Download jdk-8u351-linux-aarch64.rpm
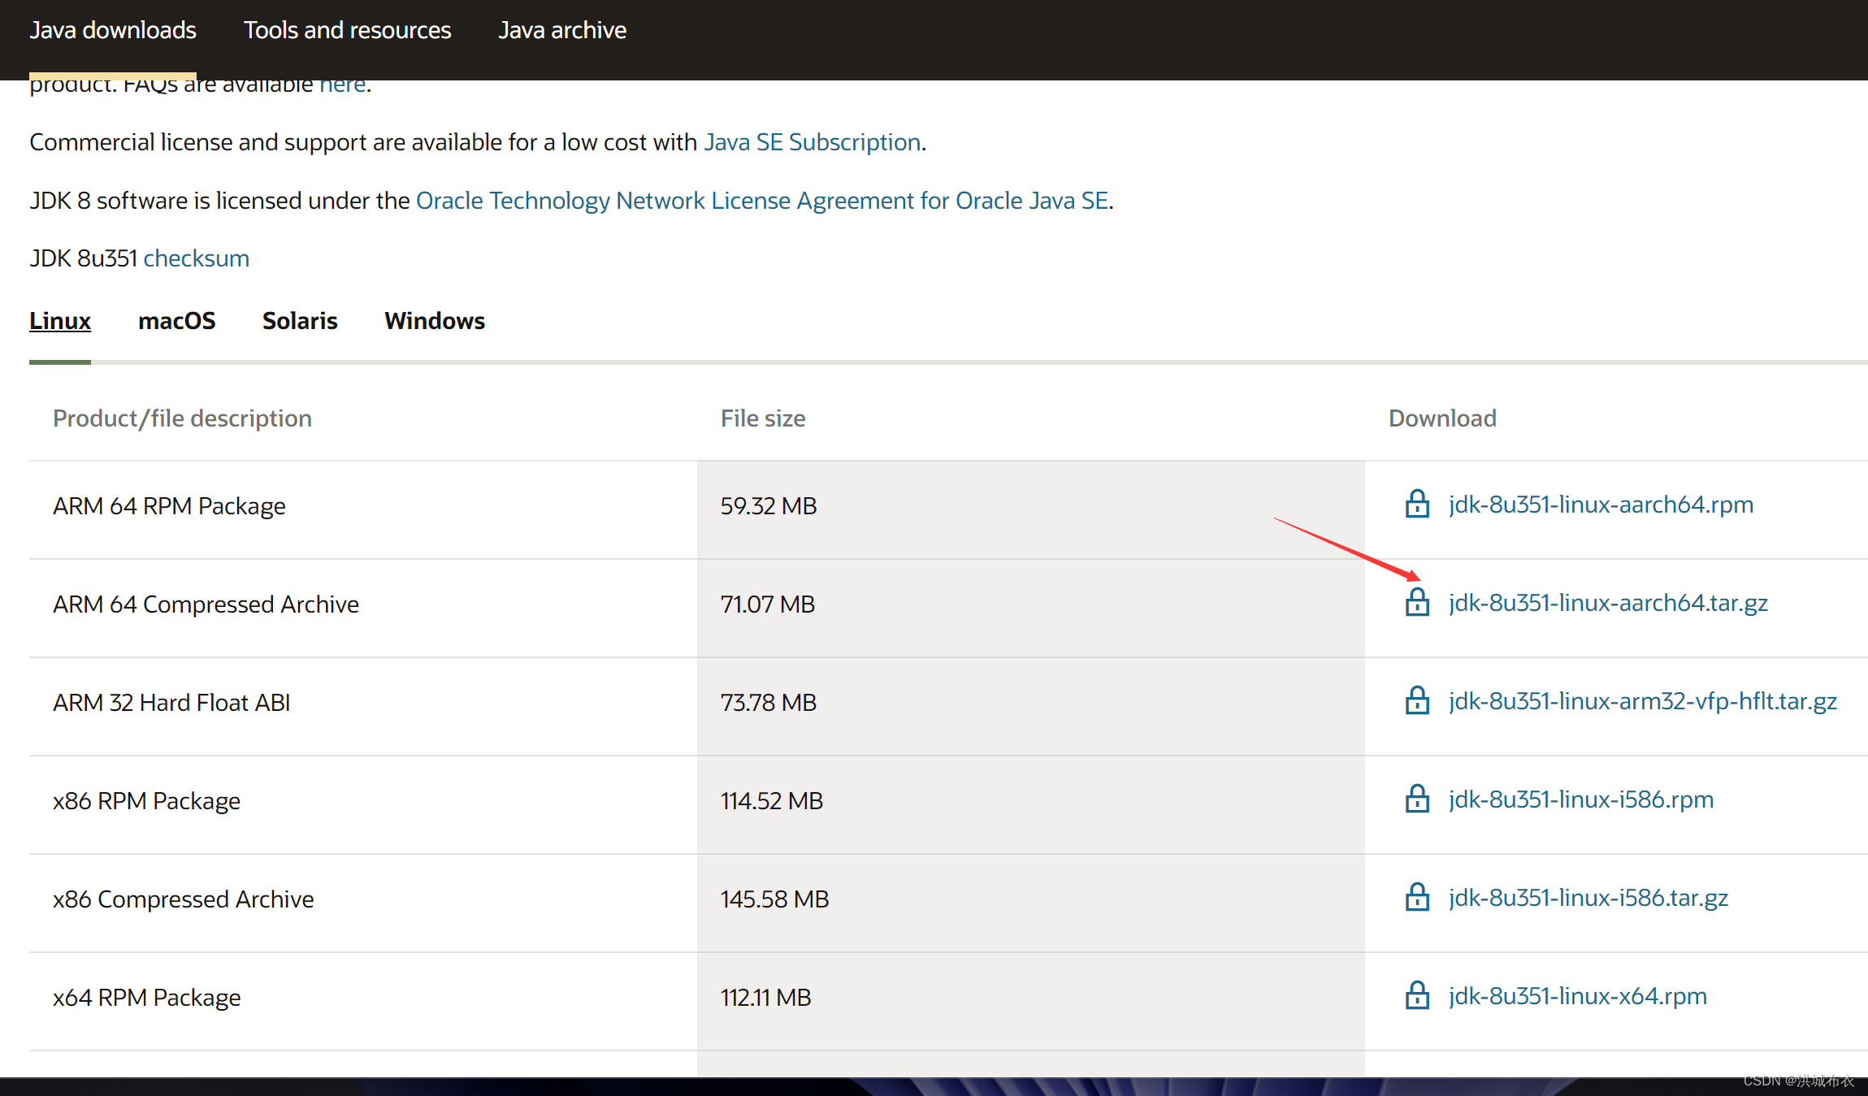 coord(1601,505)
